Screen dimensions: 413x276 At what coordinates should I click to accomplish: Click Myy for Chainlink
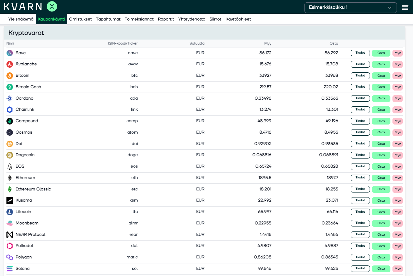pyautogui.click(x=397, y=110)
